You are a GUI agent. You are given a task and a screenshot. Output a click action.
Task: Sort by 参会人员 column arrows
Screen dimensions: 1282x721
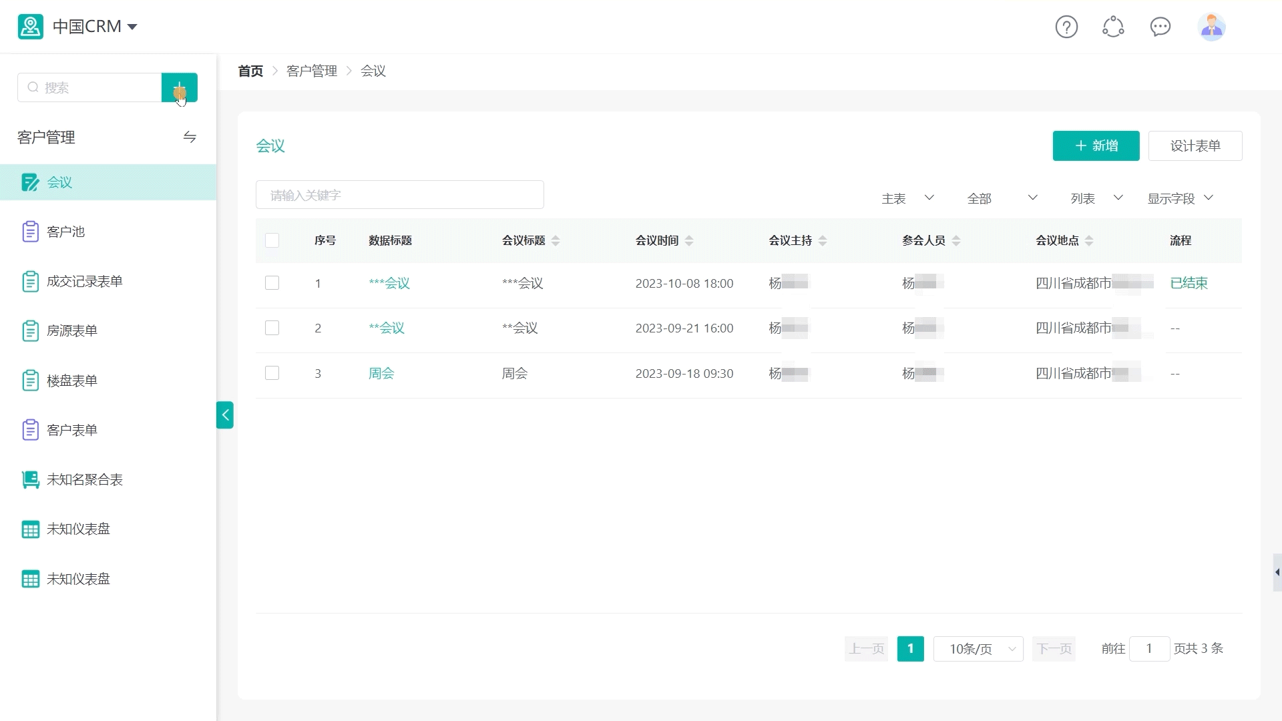click(956, 240)
